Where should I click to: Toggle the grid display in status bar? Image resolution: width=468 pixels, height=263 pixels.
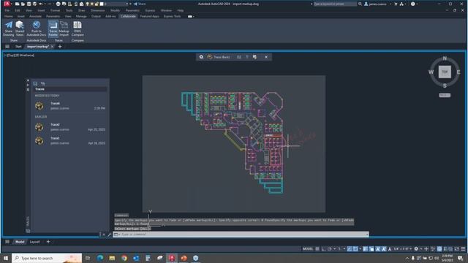[317, 249]
